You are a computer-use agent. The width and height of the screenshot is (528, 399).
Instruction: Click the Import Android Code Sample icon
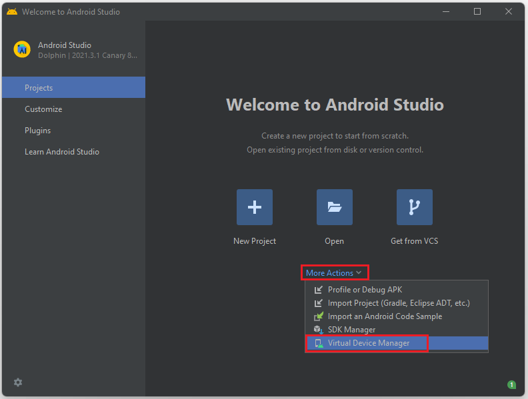319,316
